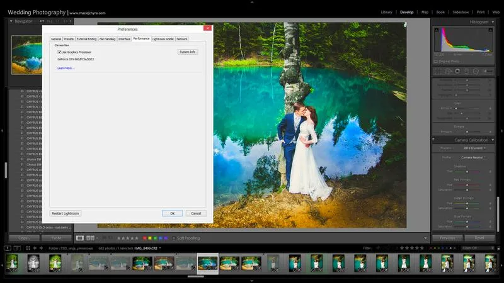Open Before/After view options arrow
Viewport: 504px width, 283px height.
(x=98, y=238)
